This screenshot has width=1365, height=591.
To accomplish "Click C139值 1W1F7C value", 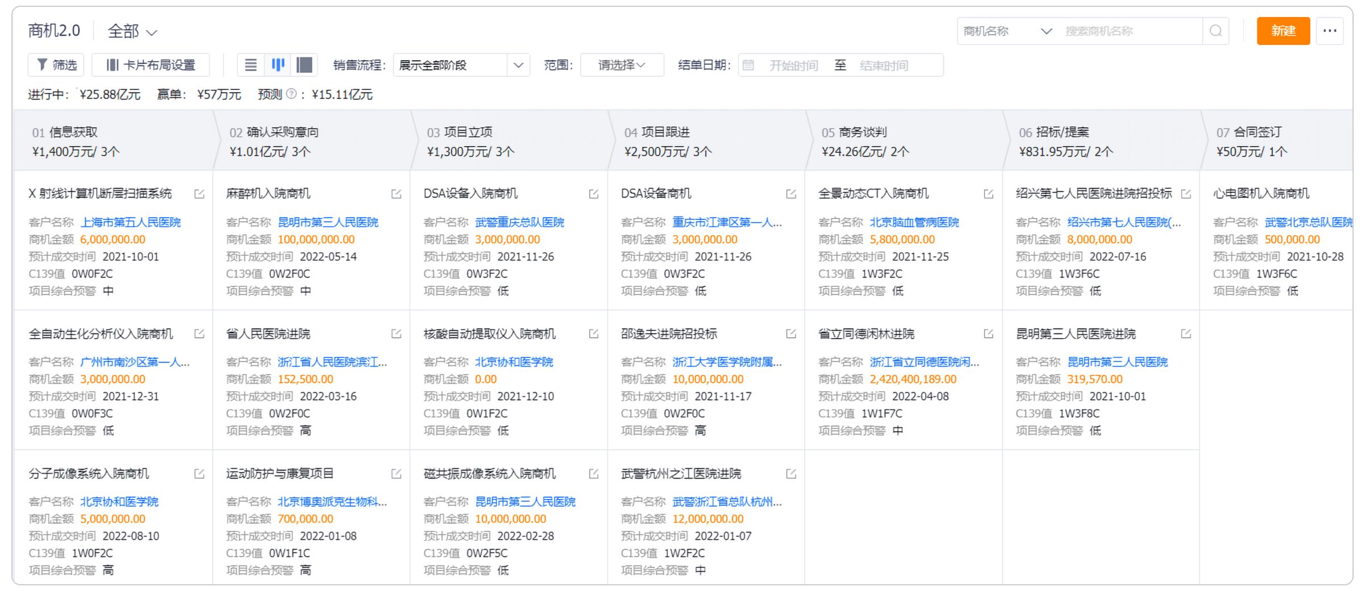I will coord(882,413).
